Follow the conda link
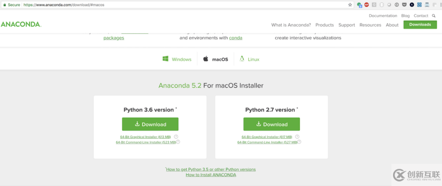442x186 pixels. tap(236, 38)
